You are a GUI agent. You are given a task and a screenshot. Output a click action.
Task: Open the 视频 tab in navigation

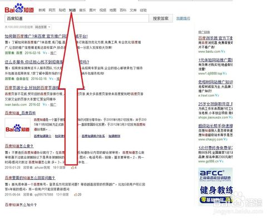[x=103, y=10]
